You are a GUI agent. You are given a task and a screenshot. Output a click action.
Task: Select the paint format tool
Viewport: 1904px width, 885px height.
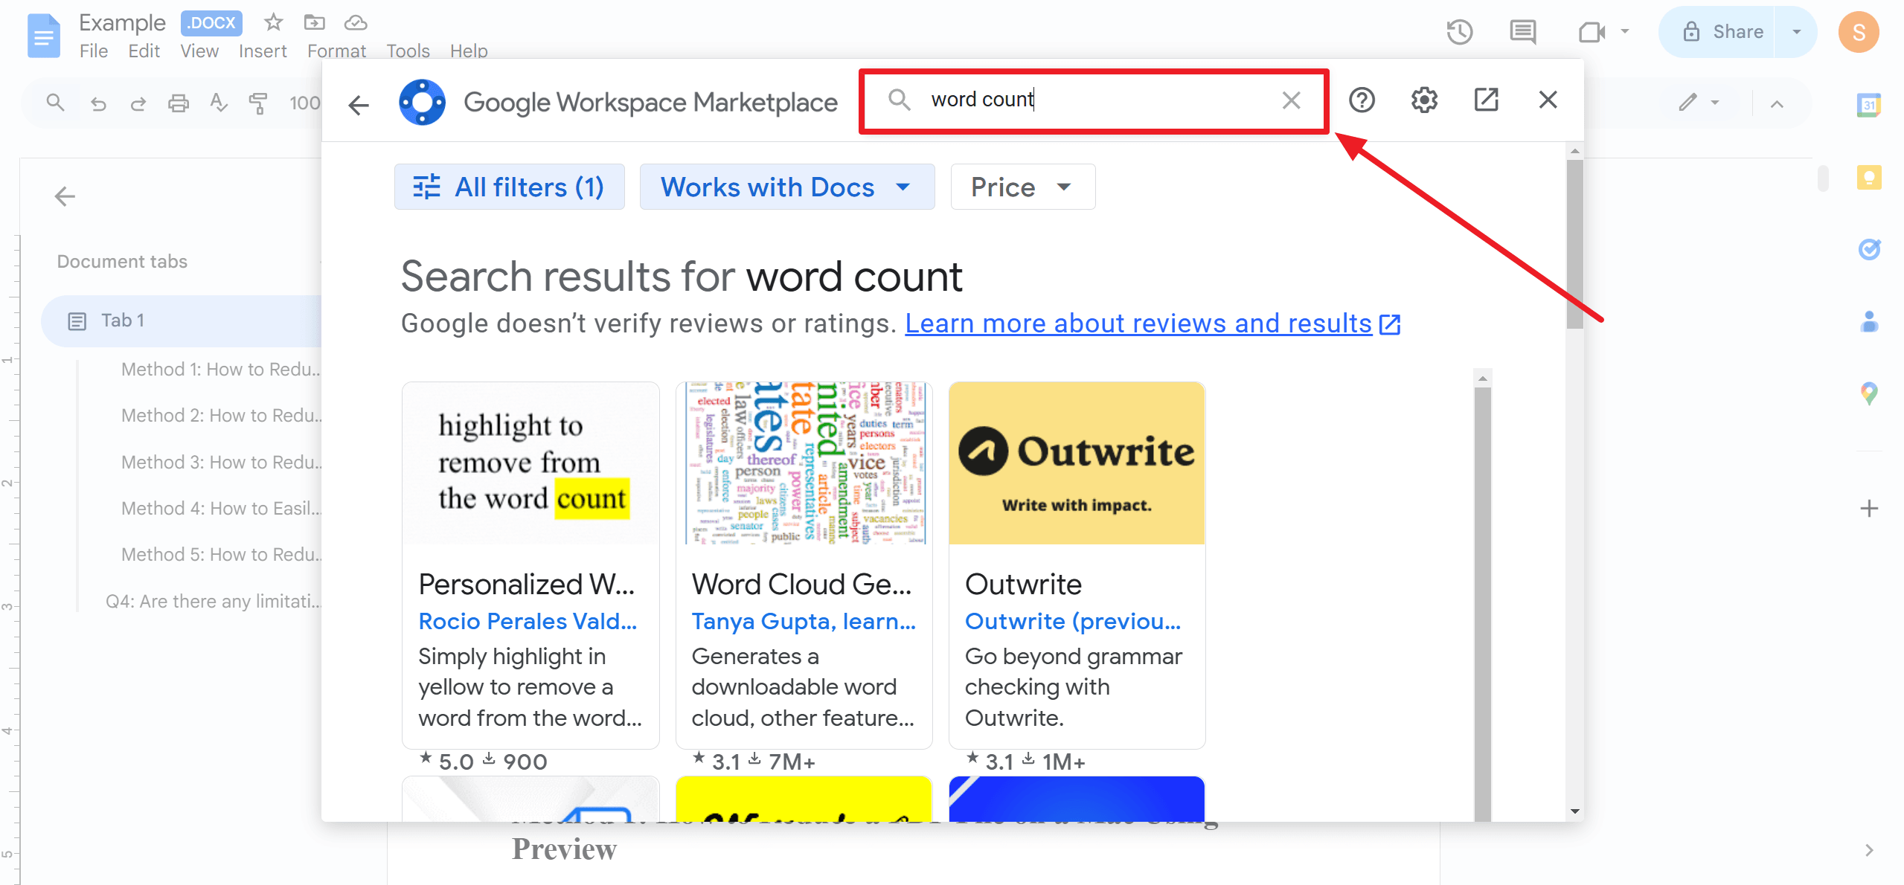click(258, 103)
